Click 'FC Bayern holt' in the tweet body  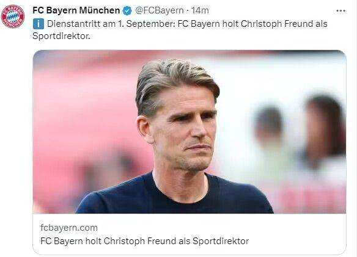208,24
